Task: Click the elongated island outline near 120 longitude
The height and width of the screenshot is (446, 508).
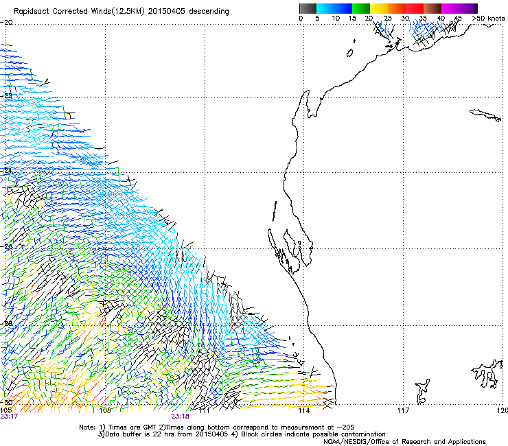Action: (x=485, y=115)
